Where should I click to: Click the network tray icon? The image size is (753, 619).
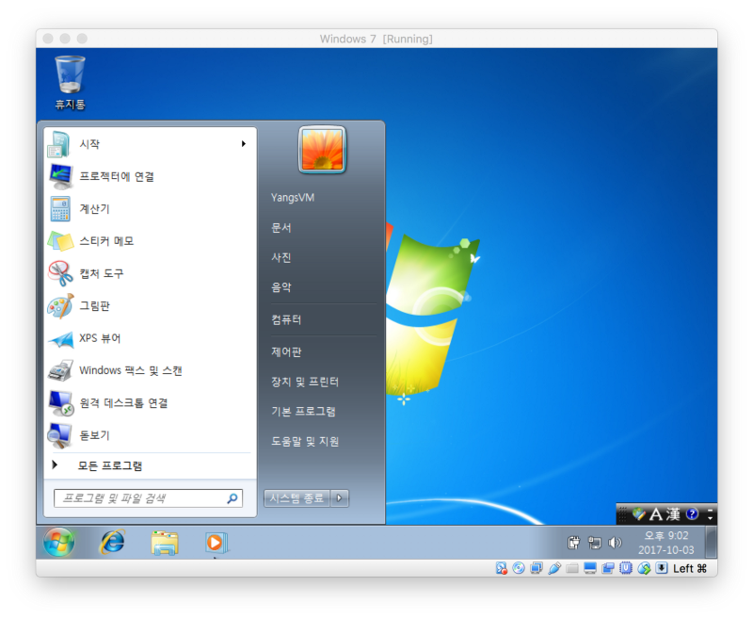[595, 543]
